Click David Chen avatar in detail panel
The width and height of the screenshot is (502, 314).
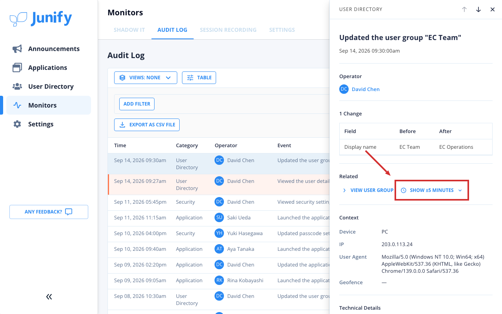(x=344, y=89)
